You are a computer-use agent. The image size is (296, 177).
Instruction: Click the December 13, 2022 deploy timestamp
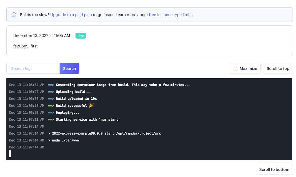click(x=42, y=36)
